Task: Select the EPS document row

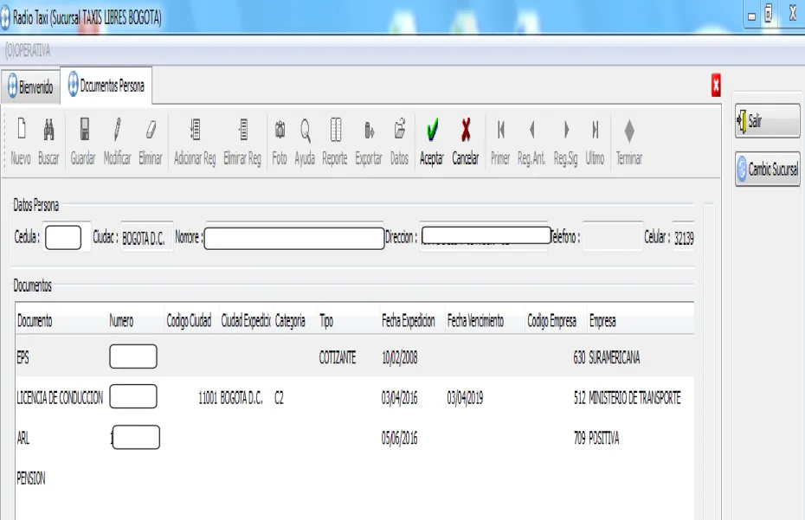Action: pos(355,357)
